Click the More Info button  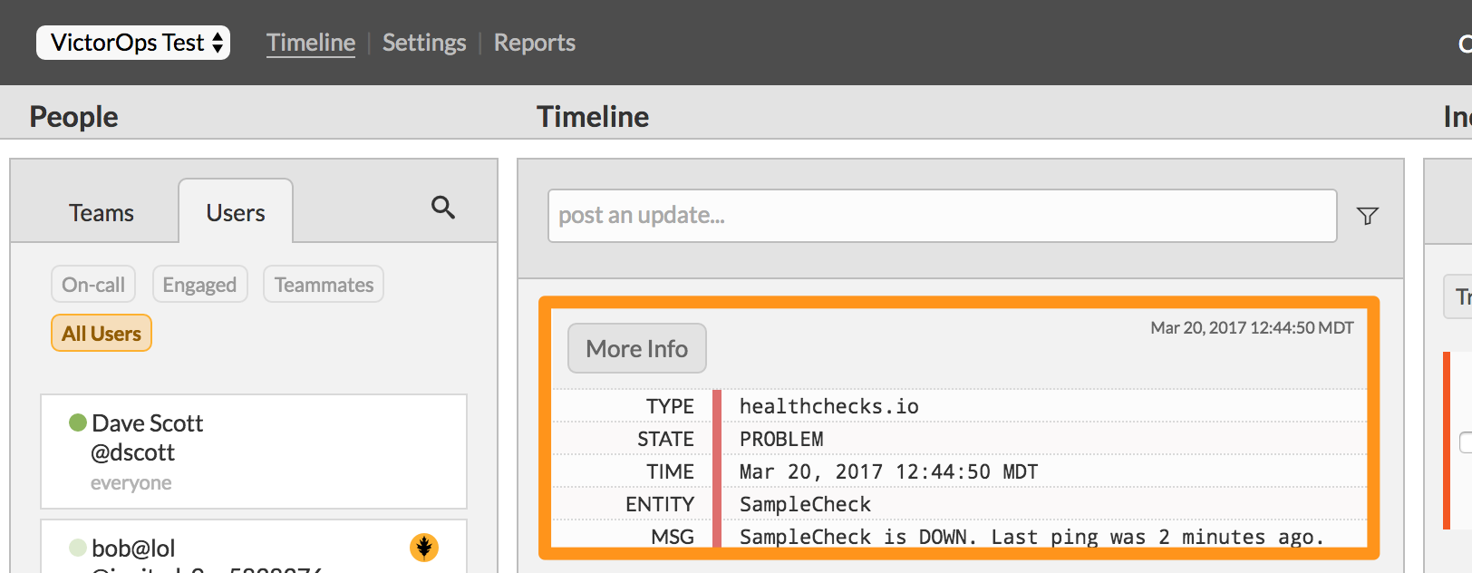point(637,348)
